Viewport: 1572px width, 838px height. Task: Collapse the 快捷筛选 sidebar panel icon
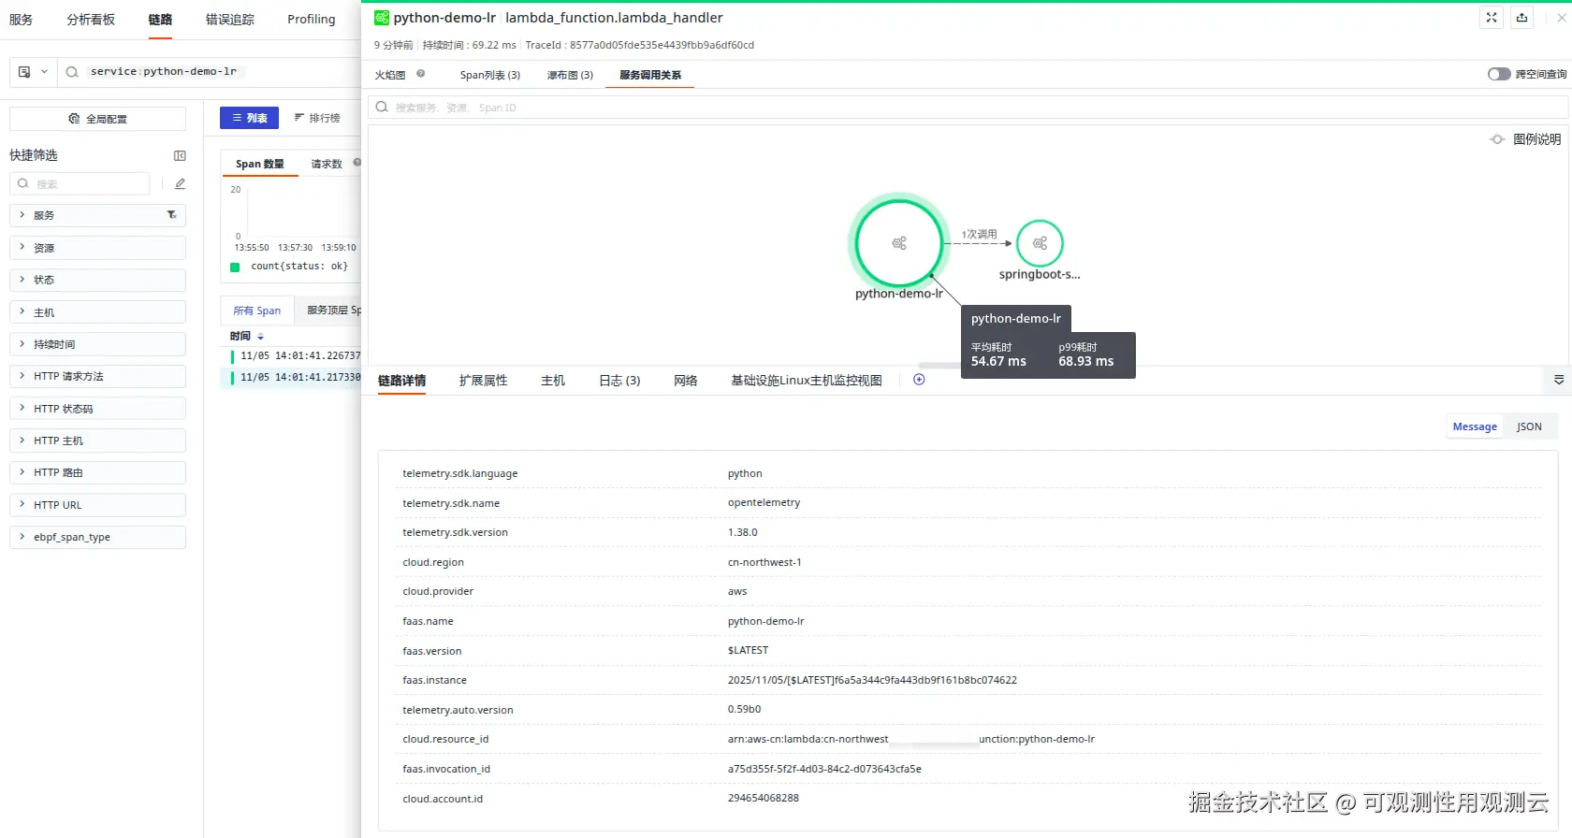click(x=180, y=155)
